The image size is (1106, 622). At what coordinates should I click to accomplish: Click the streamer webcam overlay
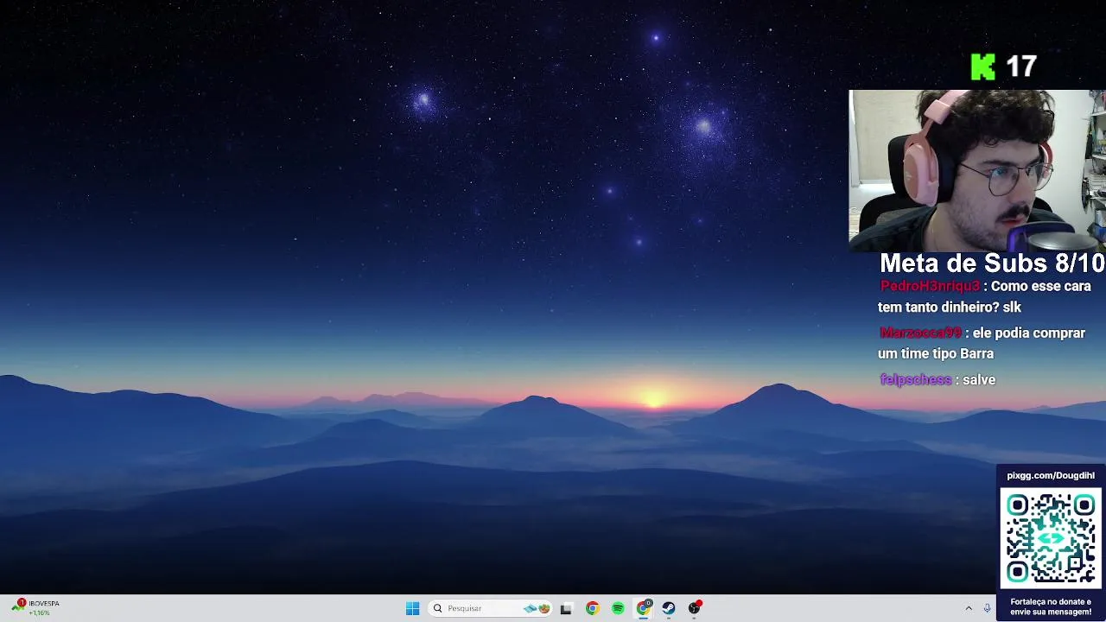(x=977, y=170)
